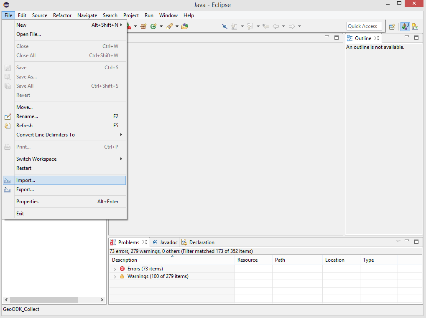
Task: Open the Forward history dropdown arrow
Action: point(299,26)
